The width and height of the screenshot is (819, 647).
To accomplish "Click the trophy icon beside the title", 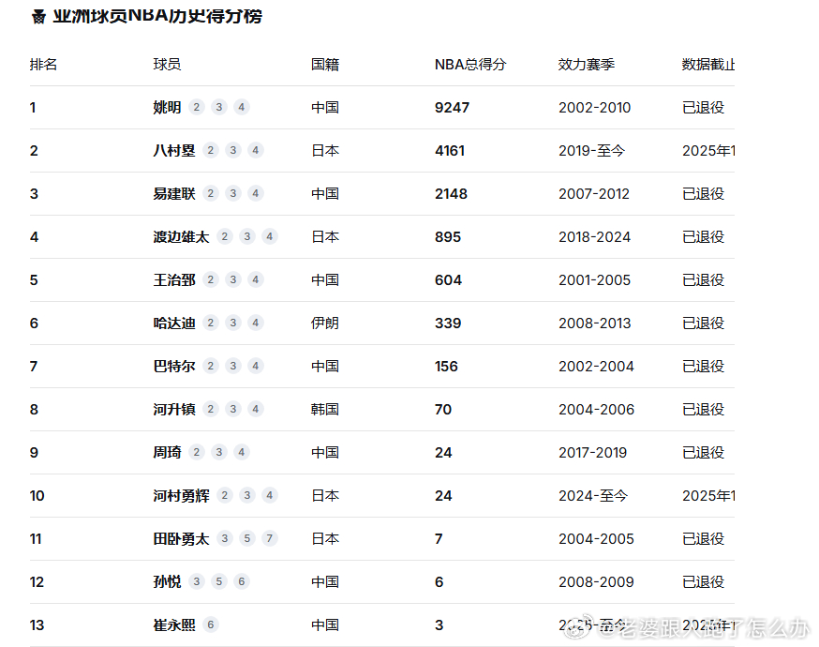I will pos(38,17).
